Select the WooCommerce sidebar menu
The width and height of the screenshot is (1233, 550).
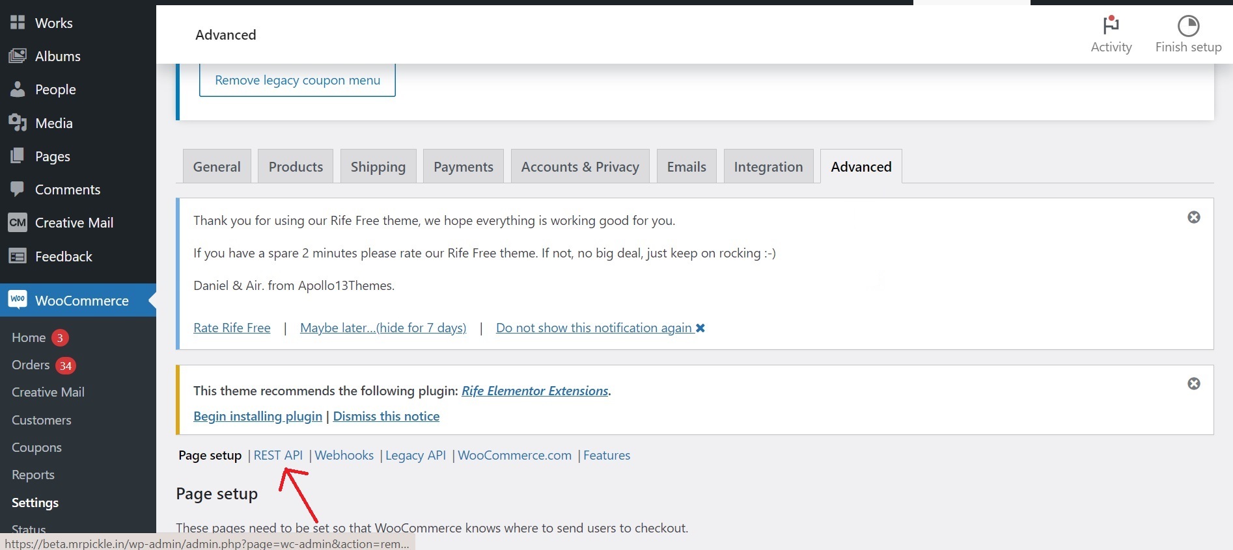[81, 300]
